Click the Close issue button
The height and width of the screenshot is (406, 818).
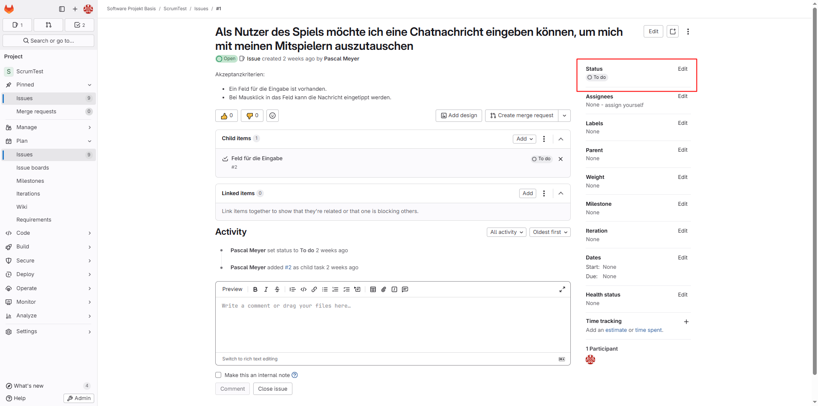click(272, 389)
